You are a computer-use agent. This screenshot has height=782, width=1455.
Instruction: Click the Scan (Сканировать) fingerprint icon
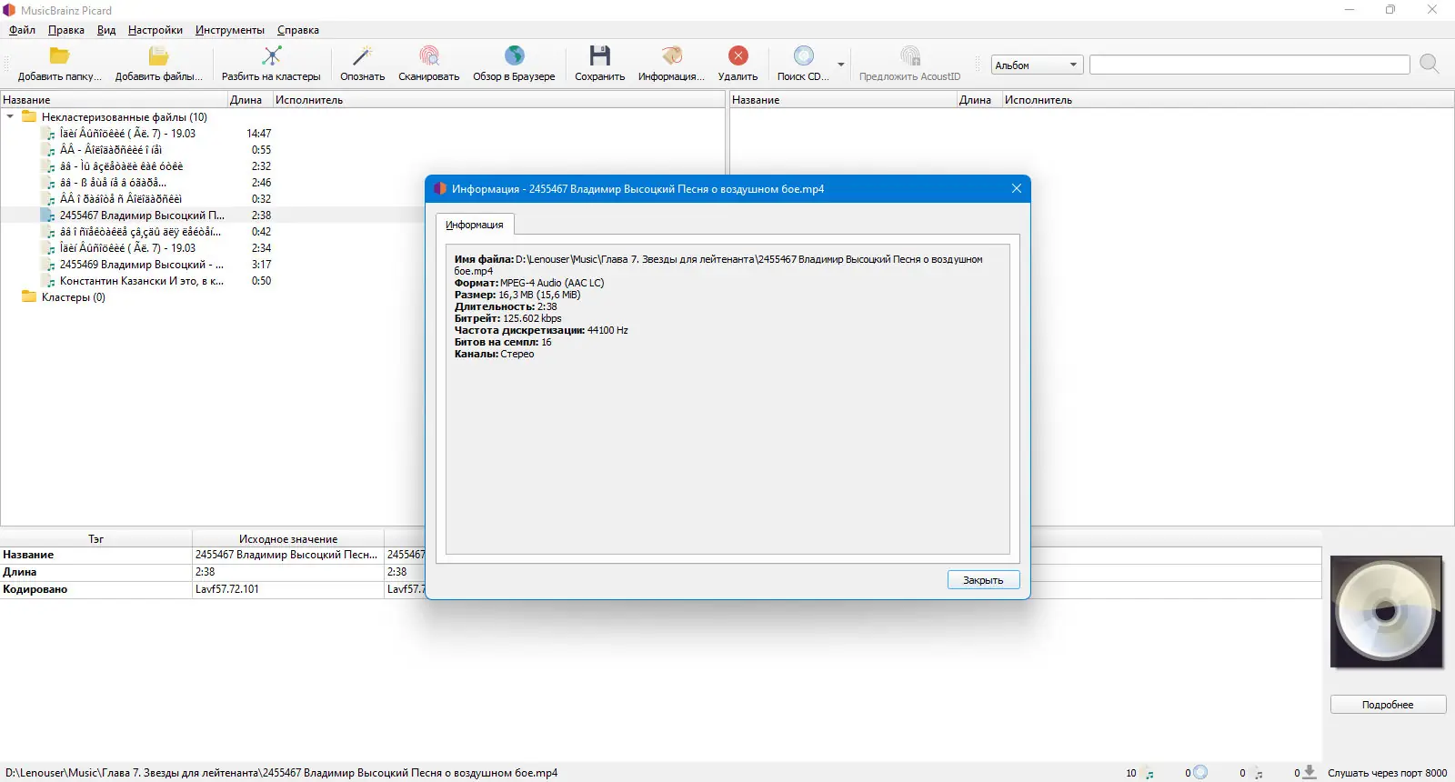[429, 55]
